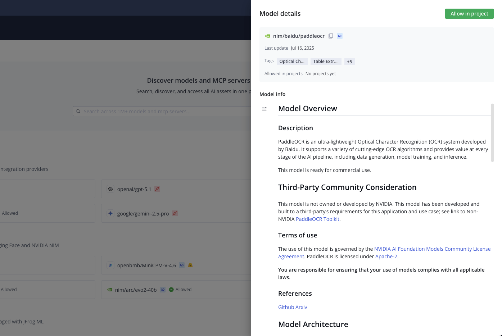502x336 pixels.
Task: Click the green Allowed checkmark on evo2-40b
Action: point(171,290)
